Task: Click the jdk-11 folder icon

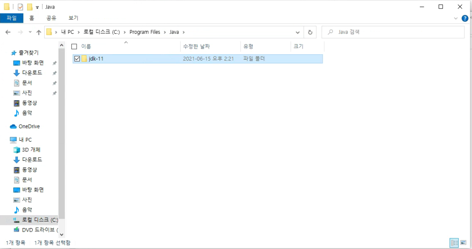Action: coord(85,59)
